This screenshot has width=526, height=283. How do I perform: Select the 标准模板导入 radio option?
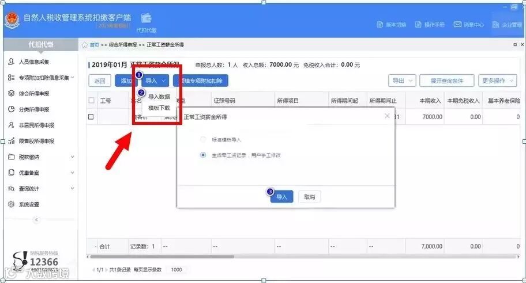(203, 140)
